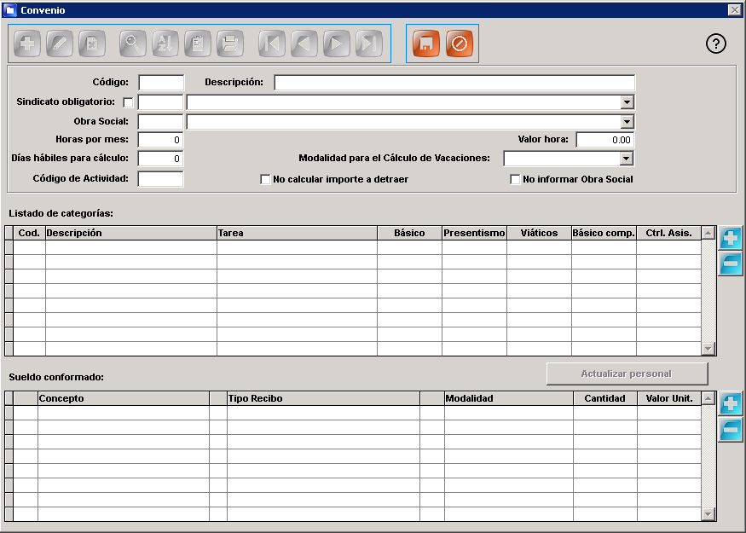746x533 pixels.
Task: Click the Básico comp. column header
Action: [604, 233]
